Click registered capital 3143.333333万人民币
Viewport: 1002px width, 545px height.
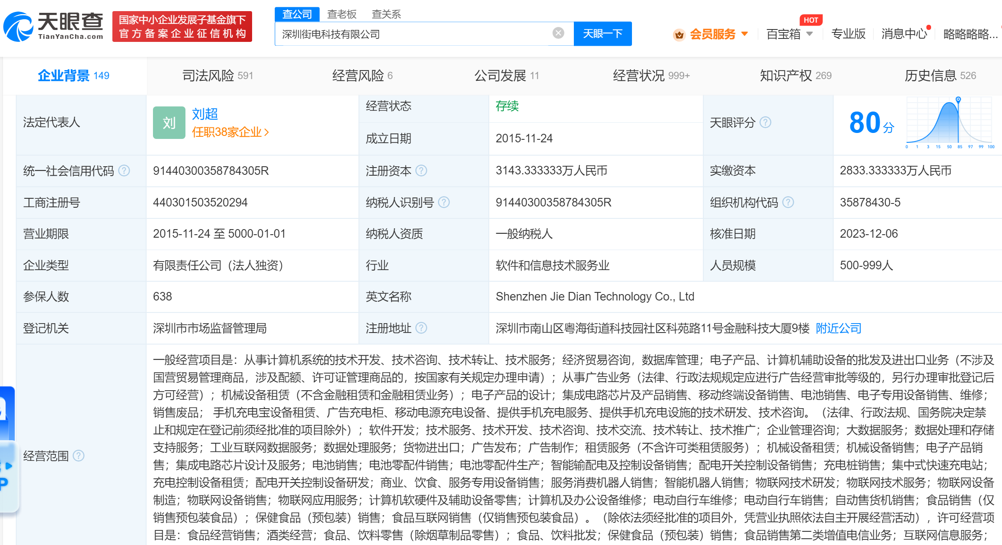(551, 171)
